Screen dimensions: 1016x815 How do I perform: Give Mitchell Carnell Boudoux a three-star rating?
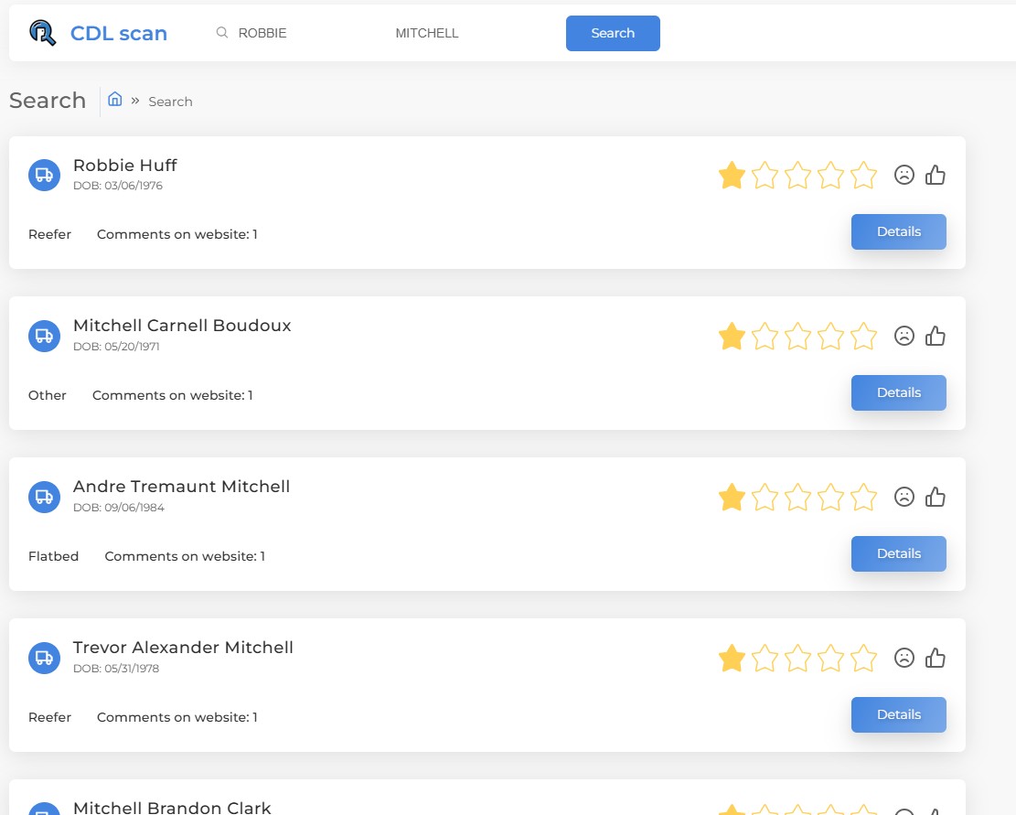tap(797, 336)
